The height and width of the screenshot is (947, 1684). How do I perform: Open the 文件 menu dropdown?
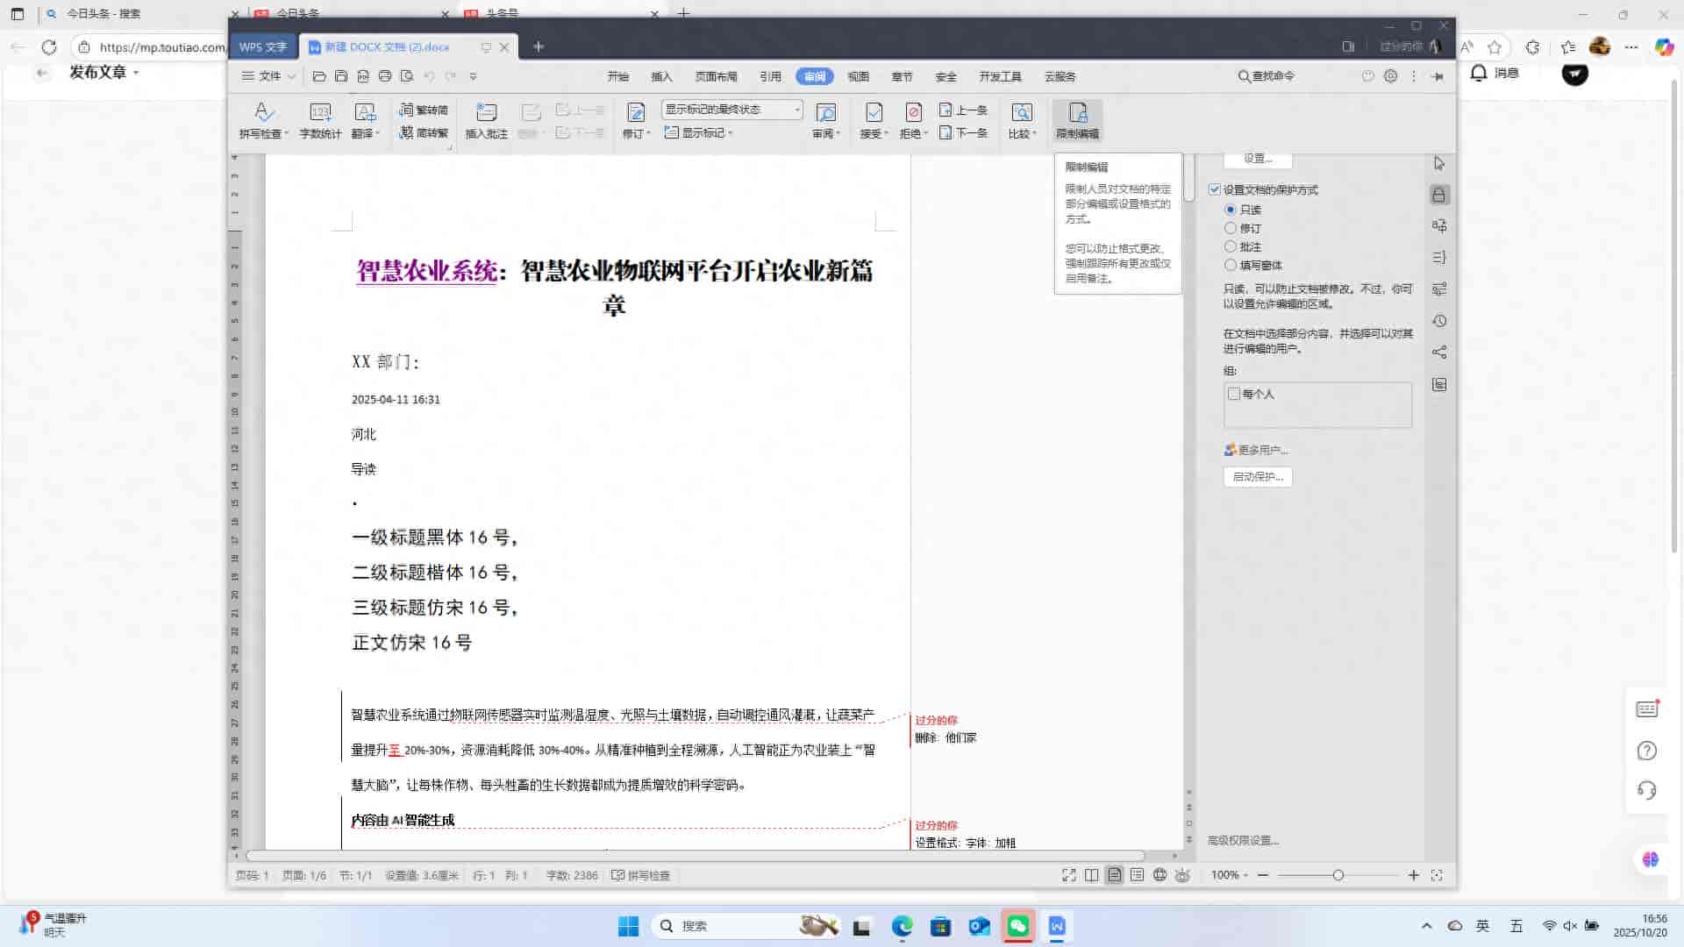268,76
